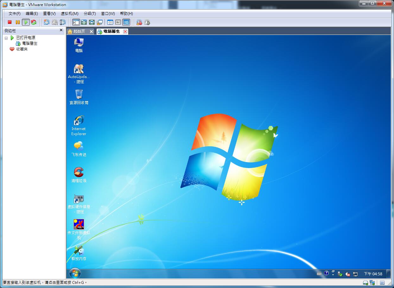
Task: Toggle the sidebar display toolbar button
Action: tap(76, 22)
